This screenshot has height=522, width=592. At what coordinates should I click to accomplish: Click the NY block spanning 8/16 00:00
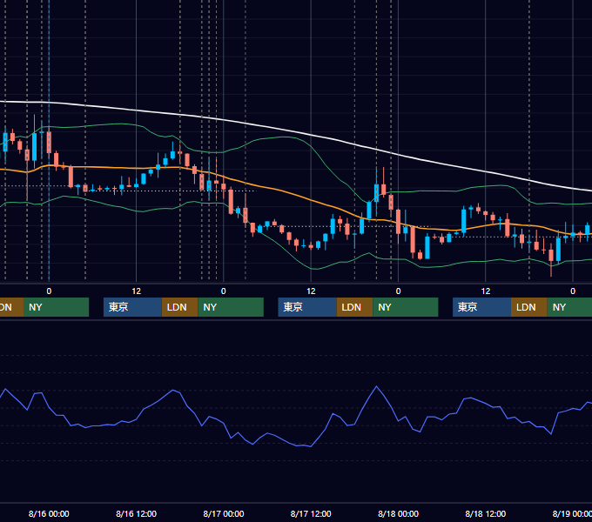(x=56, y=307)
